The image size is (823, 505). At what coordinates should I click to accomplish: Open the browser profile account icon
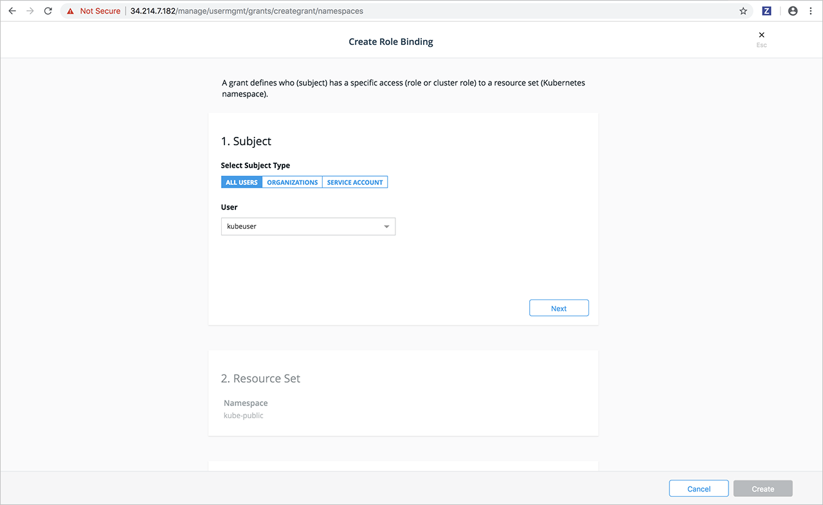pyautogui.click(x=793, y=11)
